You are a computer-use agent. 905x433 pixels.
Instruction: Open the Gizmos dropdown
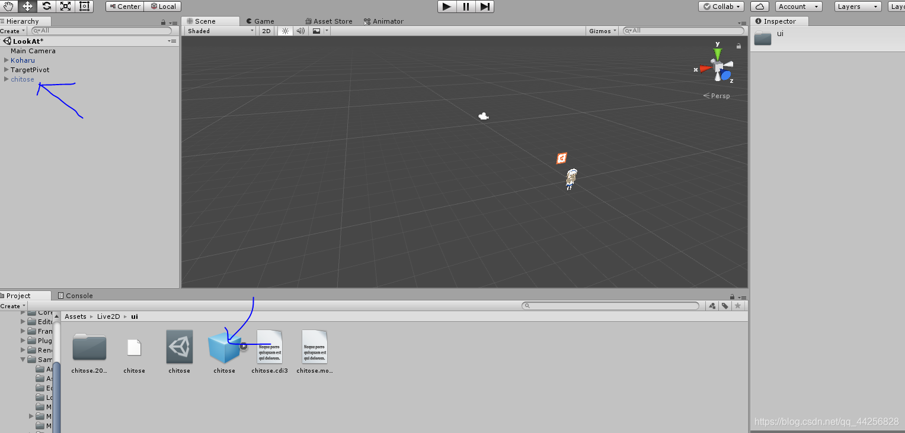click(x=602, y=31)
